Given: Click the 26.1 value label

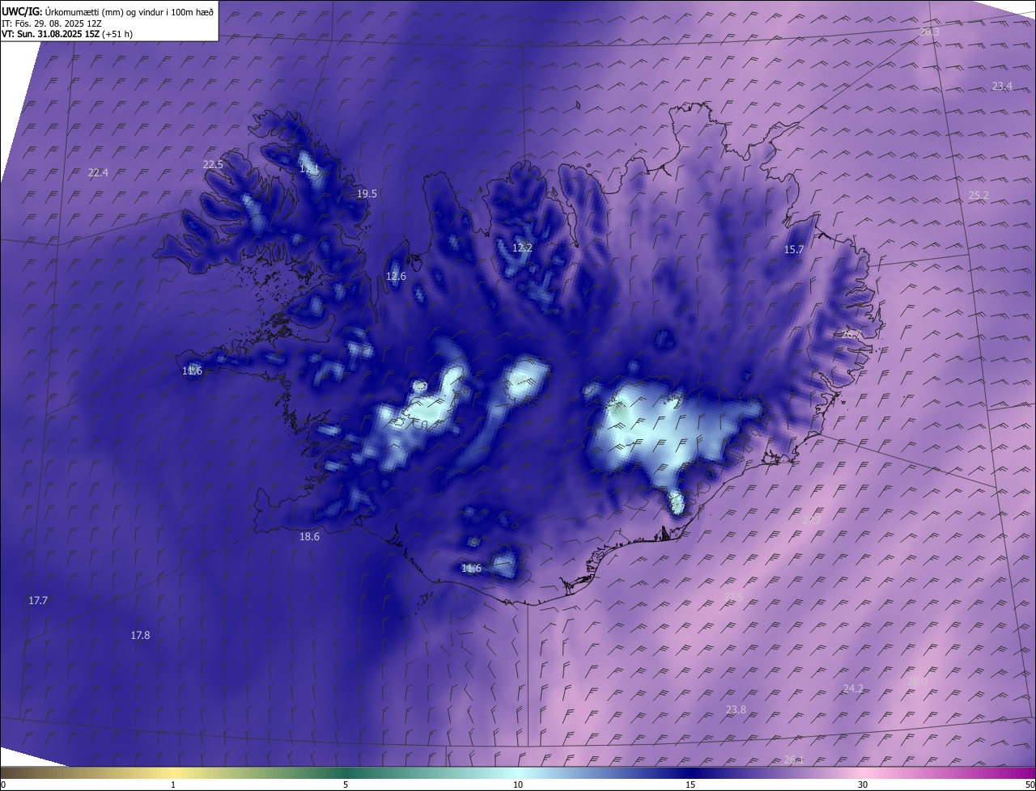Looking at the screenshot, I should 794,759.
